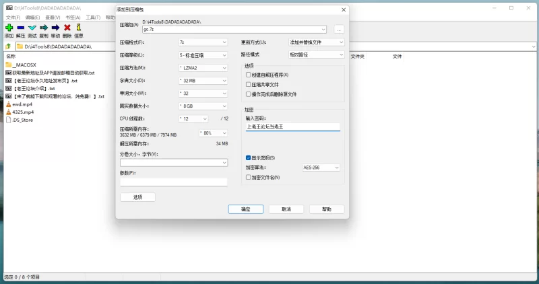Select the __MACOSX folder icon
The height and width of the screenshot is (284, 539).
coord(9,65)
